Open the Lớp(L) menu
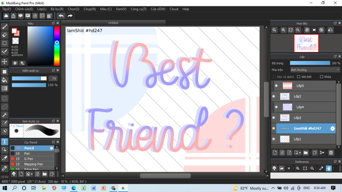 point(42,9)
